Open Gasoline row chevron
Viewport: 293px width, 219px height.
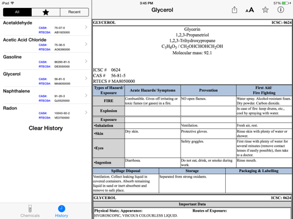click(86, 61)
